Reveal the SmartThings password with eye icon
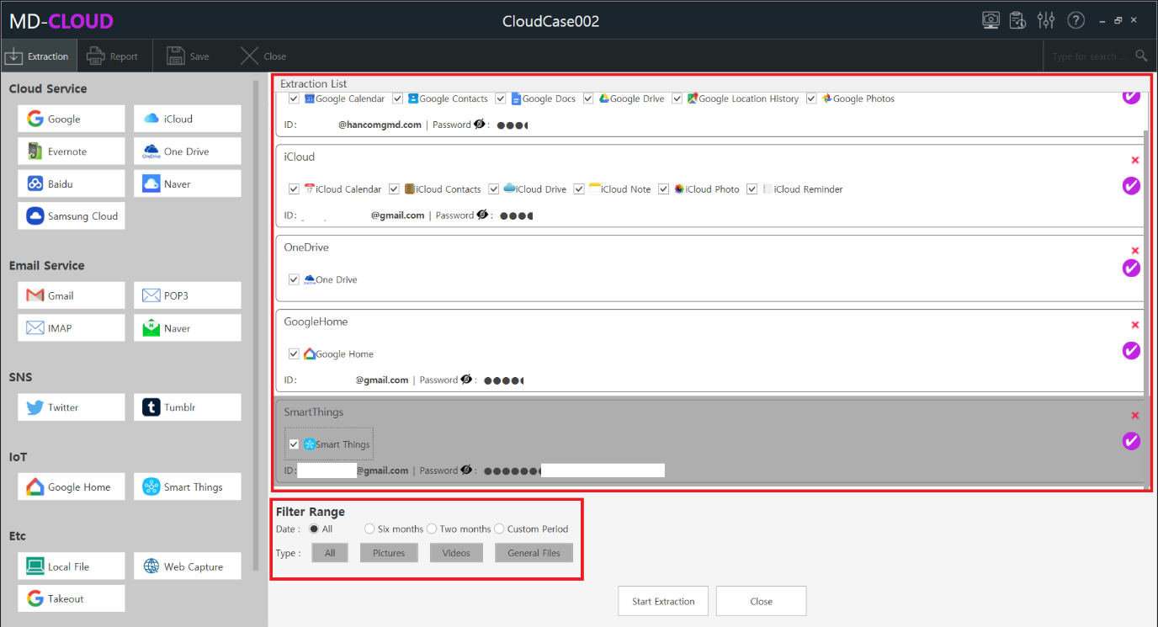The image size is (1158, 627). click(466, 470)
